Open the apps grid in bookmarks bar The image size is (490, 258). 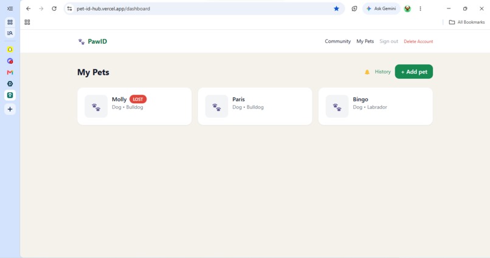[x=27, y=22]
